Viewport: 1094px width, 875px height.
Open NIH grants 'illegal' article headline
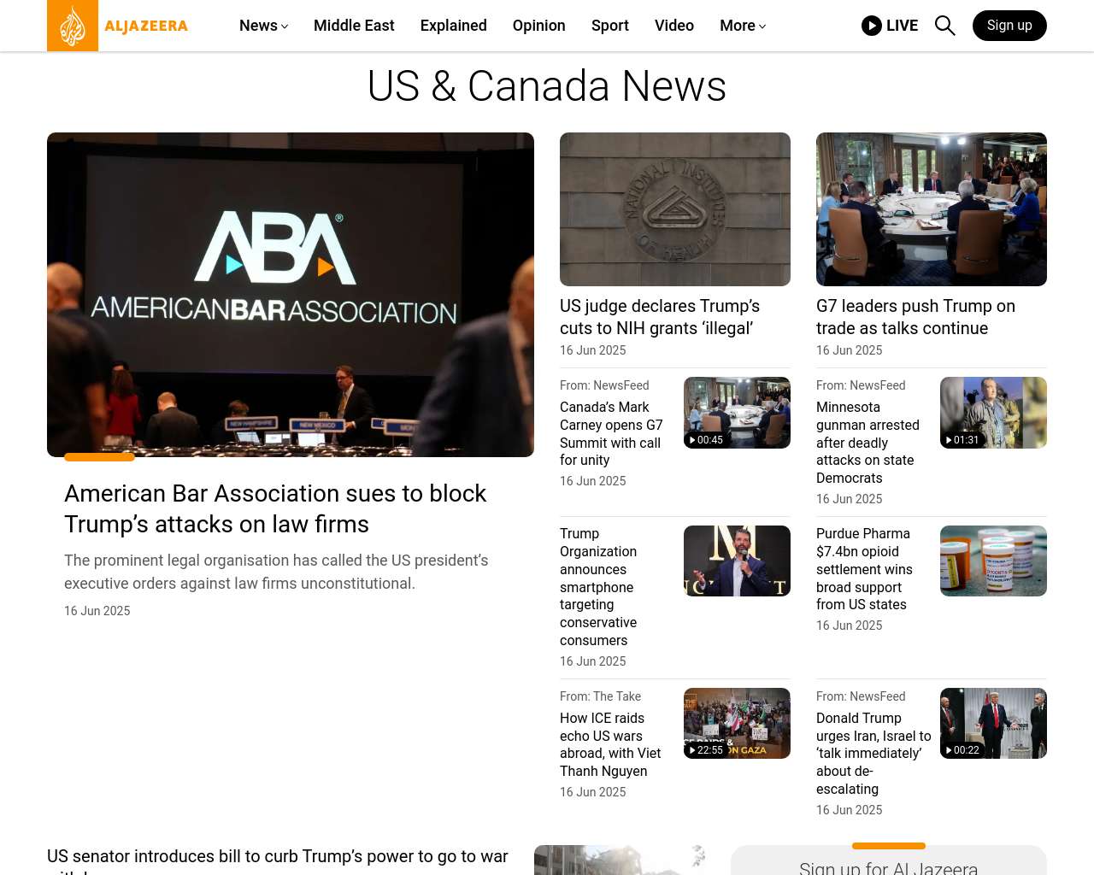click(660, 317)
